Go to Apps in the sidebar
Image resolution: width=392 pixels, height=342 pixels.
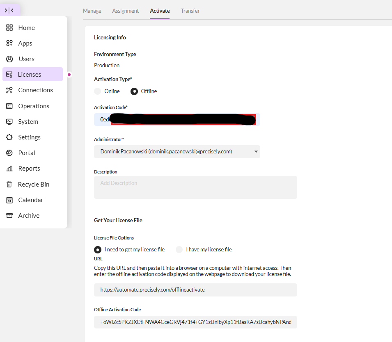coord(25,43)
